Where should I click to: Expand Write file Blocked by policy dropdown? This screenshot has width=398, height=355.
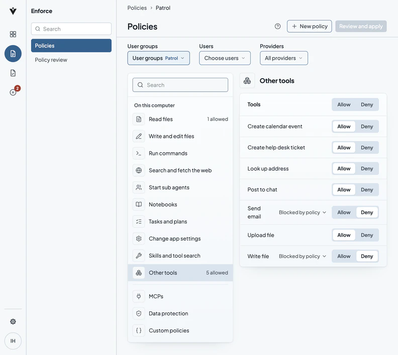pyautogui.click(x=303, y=256)
